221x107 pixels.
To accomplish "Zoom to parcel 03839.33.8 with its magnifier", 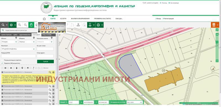I will [x=50, y=101].
